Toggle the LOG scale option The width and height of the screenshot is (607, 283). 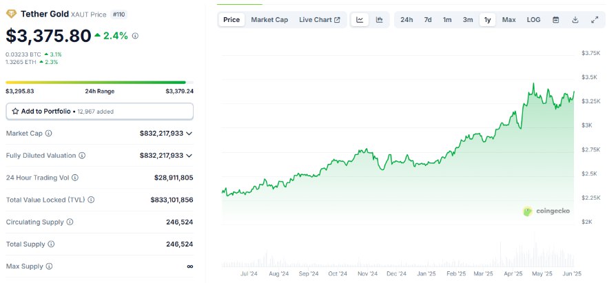pos(534,20)
